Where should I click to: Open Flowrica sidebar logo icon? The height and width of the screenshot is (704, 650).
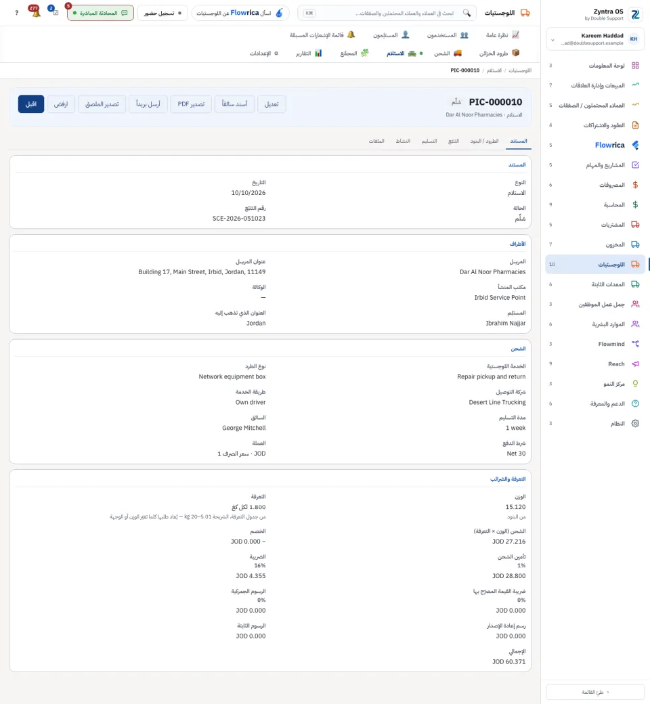(x=635, y=145)
